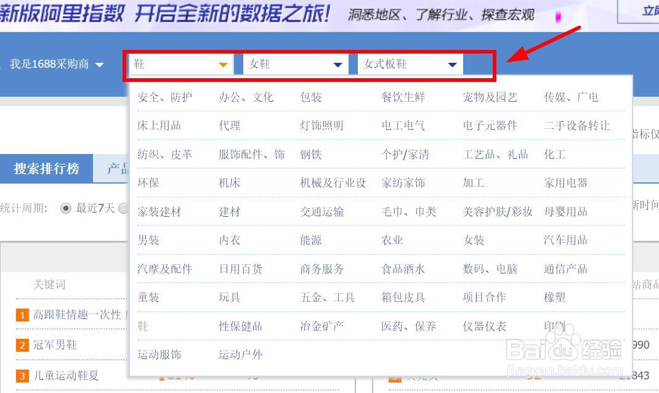Screen dimensions: 659x393
Task: Select 运动服饰 category
Action: pos(160,355)
